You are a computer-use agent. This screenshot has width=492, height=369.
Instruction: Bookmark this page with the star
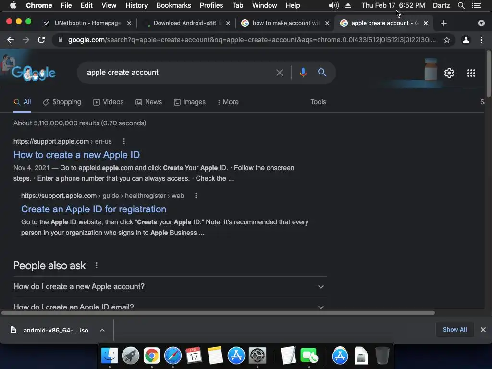pyautogui.click(x=446, y=40)
